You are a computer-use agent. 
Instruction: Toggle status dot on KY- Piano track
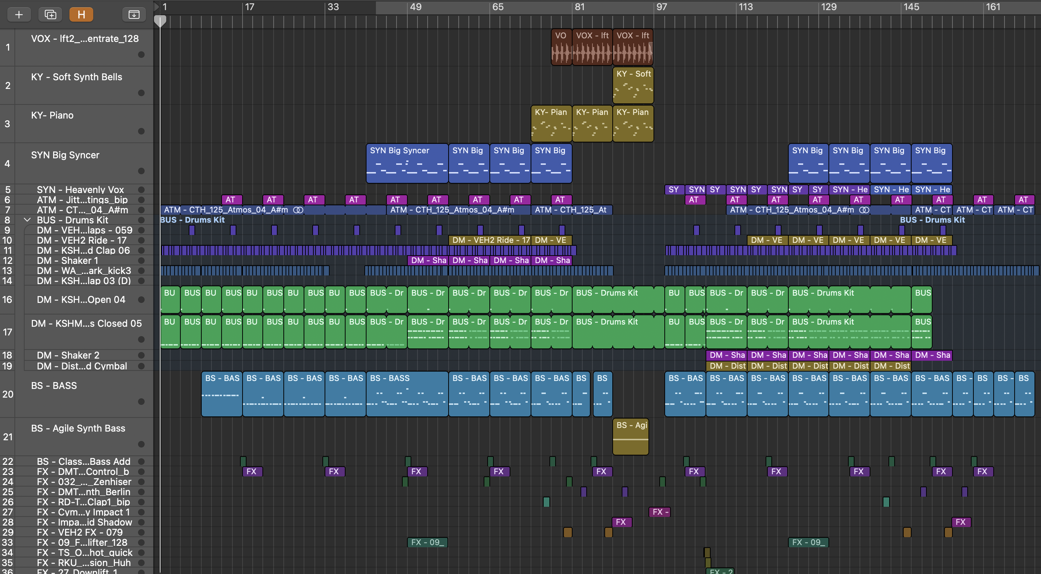pos(141,131)
